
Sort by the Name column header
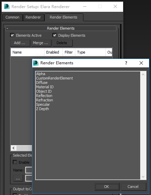coord(27,52)
